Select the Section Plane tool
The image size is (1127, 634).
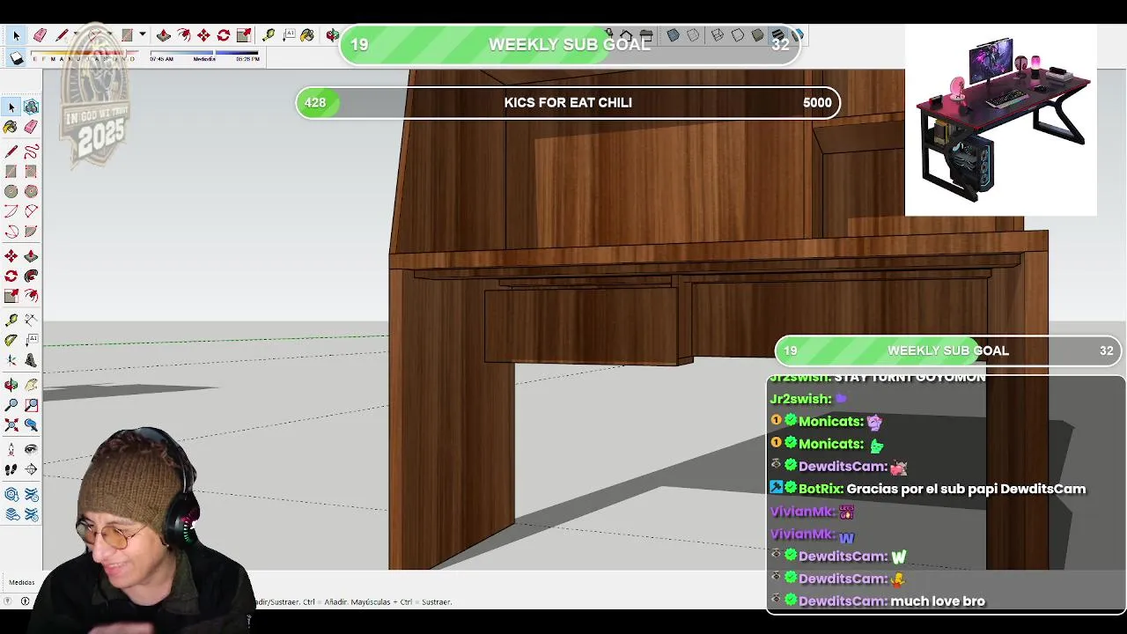coord(31,469)
